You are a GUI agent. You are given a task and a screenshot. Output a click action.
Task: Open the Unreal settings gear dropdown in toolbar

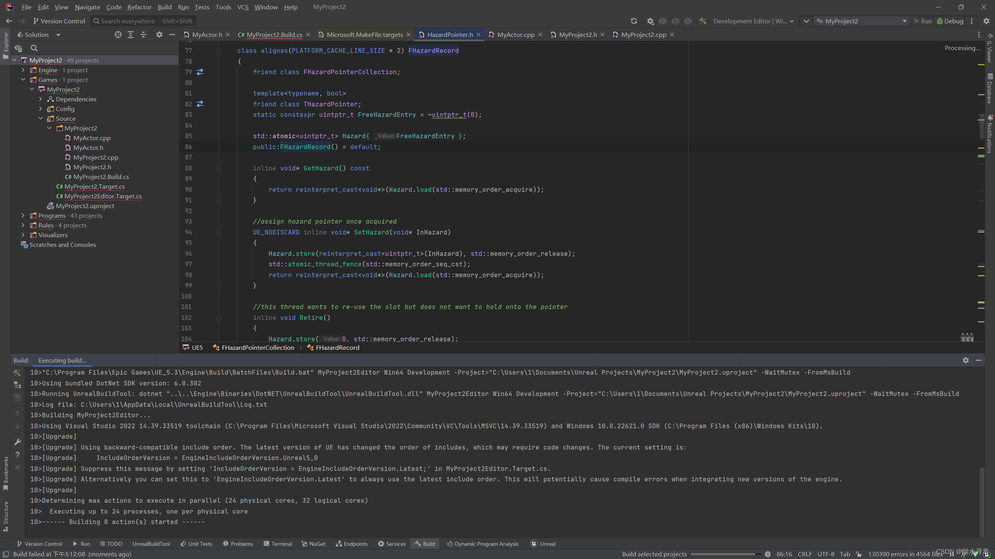650,21
